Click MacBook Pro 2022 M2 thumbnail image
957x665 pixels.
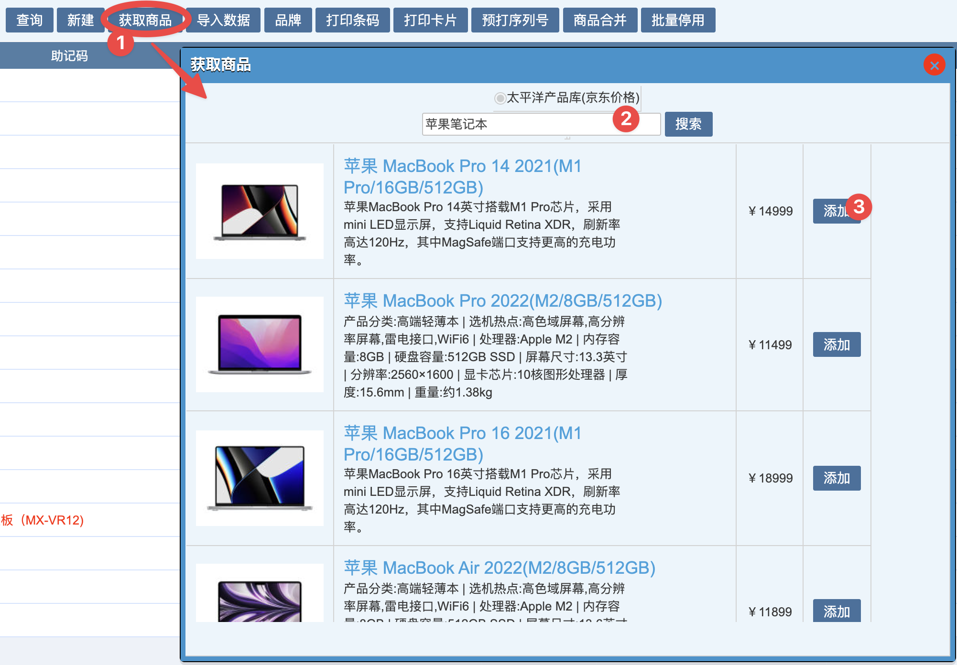pyautogui.click(x=260, y=344)
